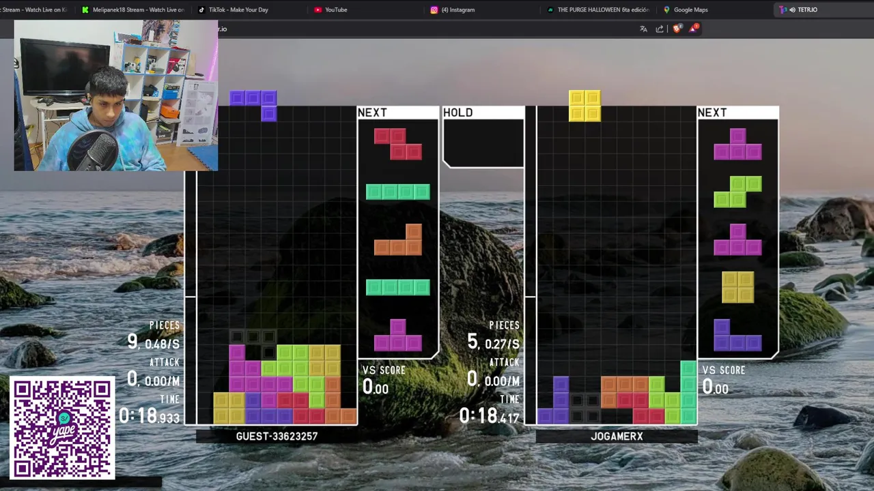This screenshot has height=491, width=874.
Task: Click the left player pieces count 9, 0.48/S
Action: [154, 342]
